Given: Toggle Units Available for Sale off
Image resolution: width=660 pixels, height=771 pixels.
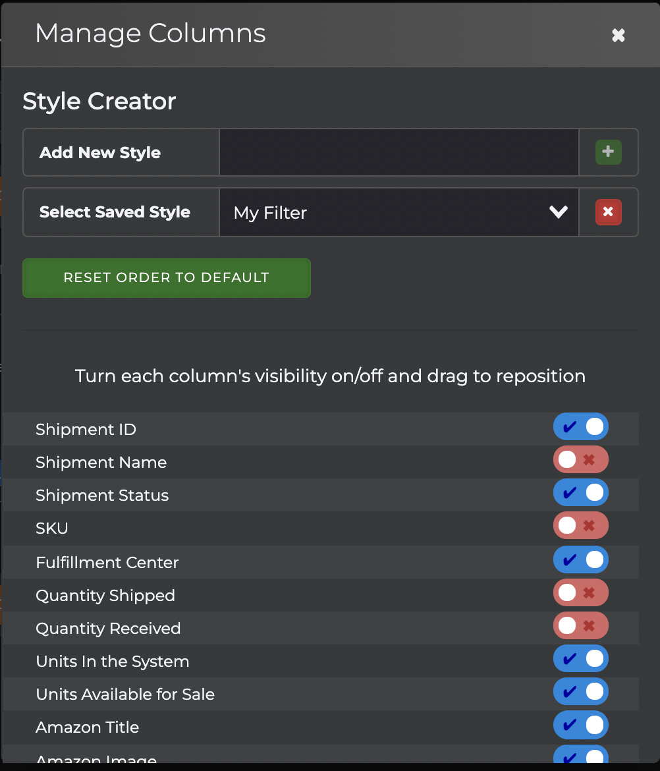Looking at the screenshot, I should (x=580, y=692).
